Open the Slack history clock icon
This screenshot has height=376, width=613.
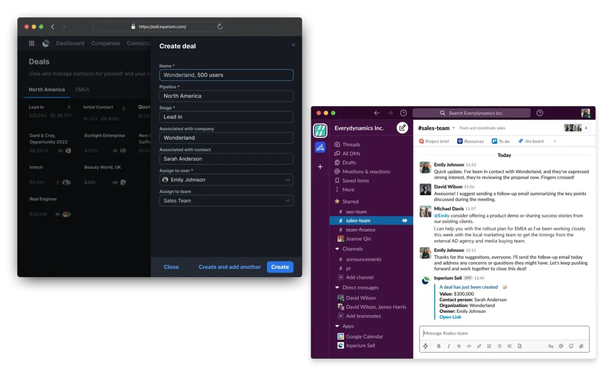tap(403, 113)
